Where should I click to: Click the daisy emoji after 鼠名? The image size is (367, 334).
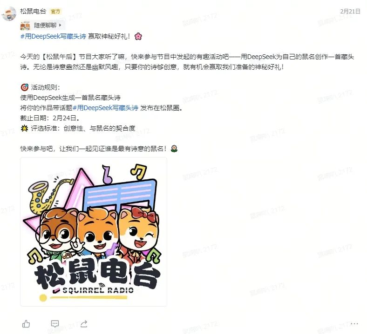tap(174, 149)
